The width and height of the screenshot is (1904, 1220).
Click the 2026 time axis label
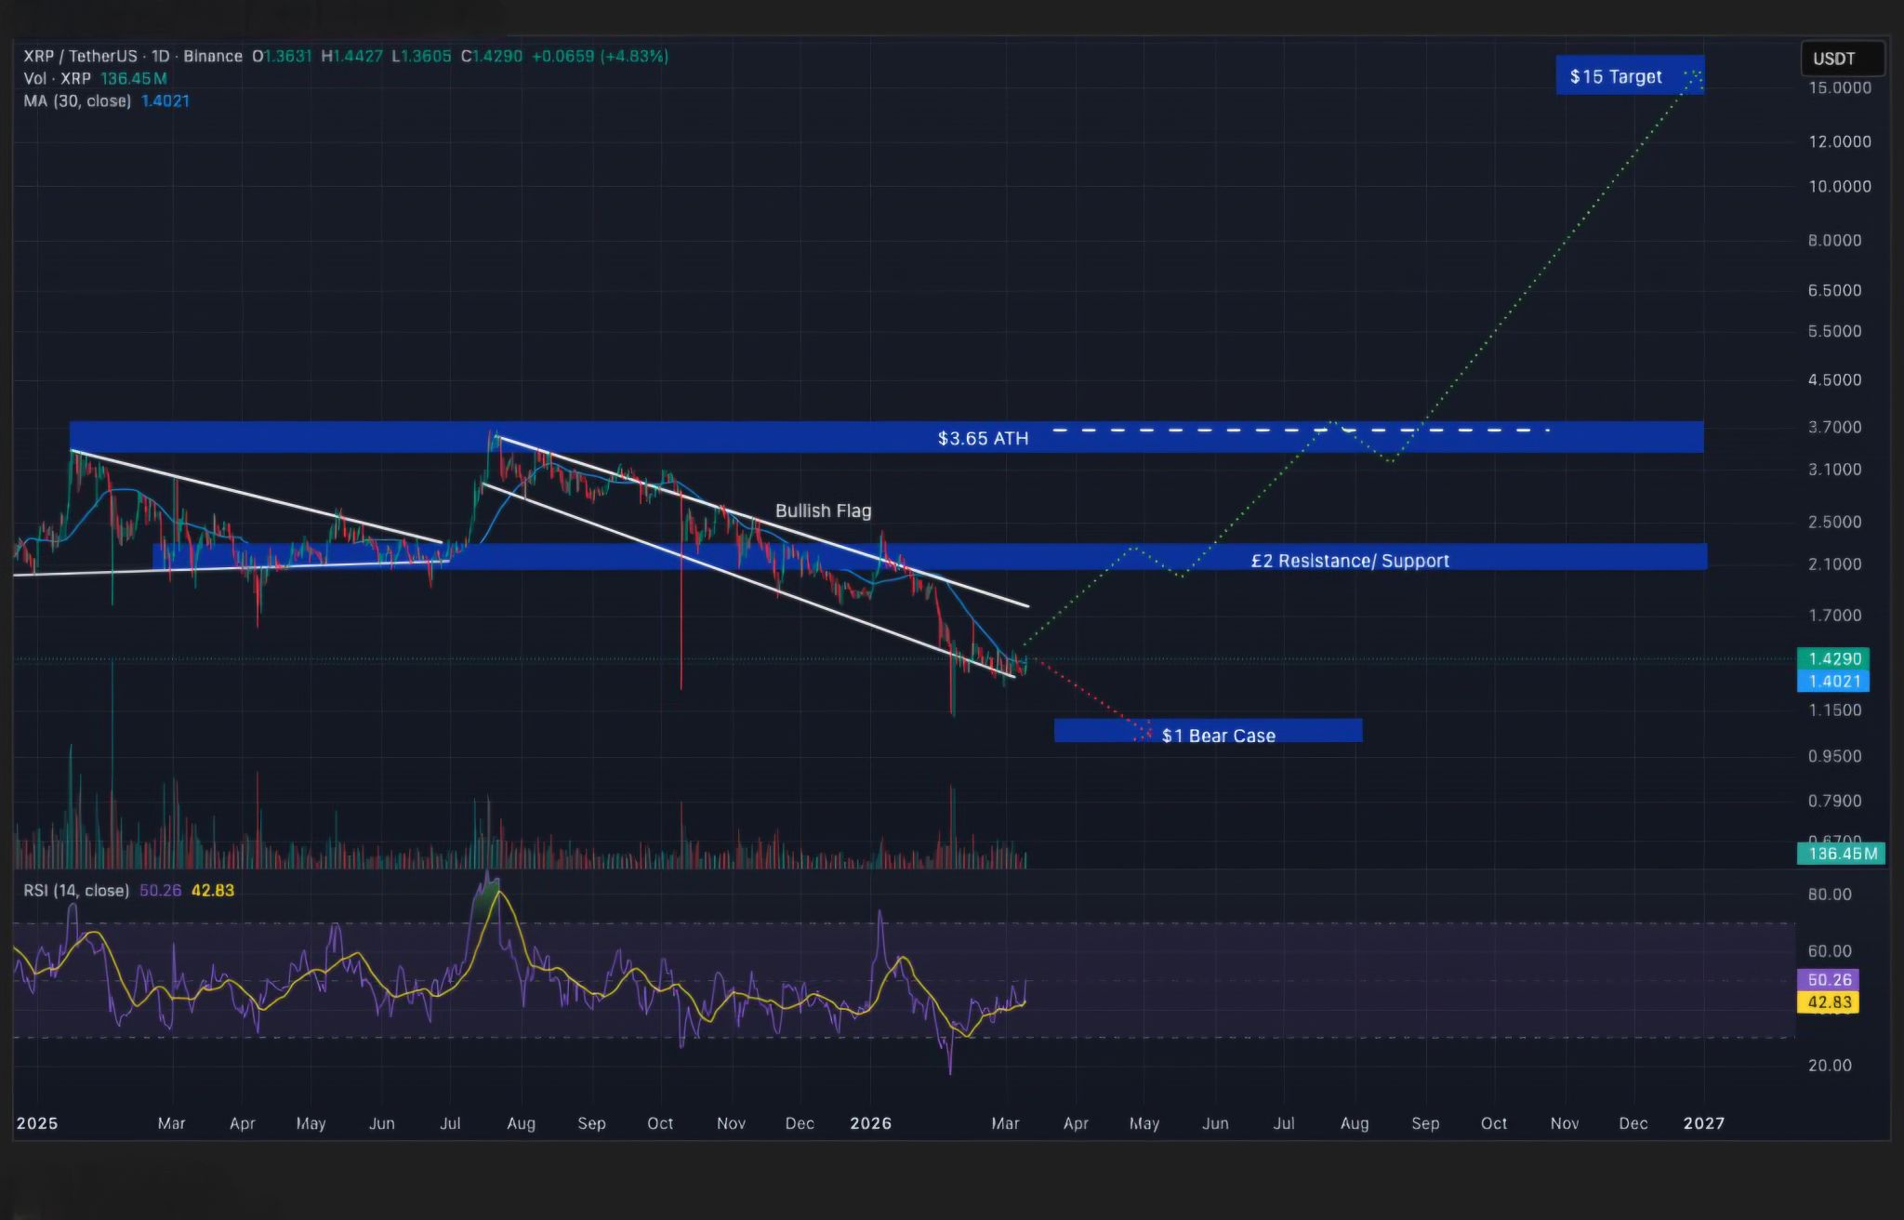pyautogui.click(x=870, y=1123)
